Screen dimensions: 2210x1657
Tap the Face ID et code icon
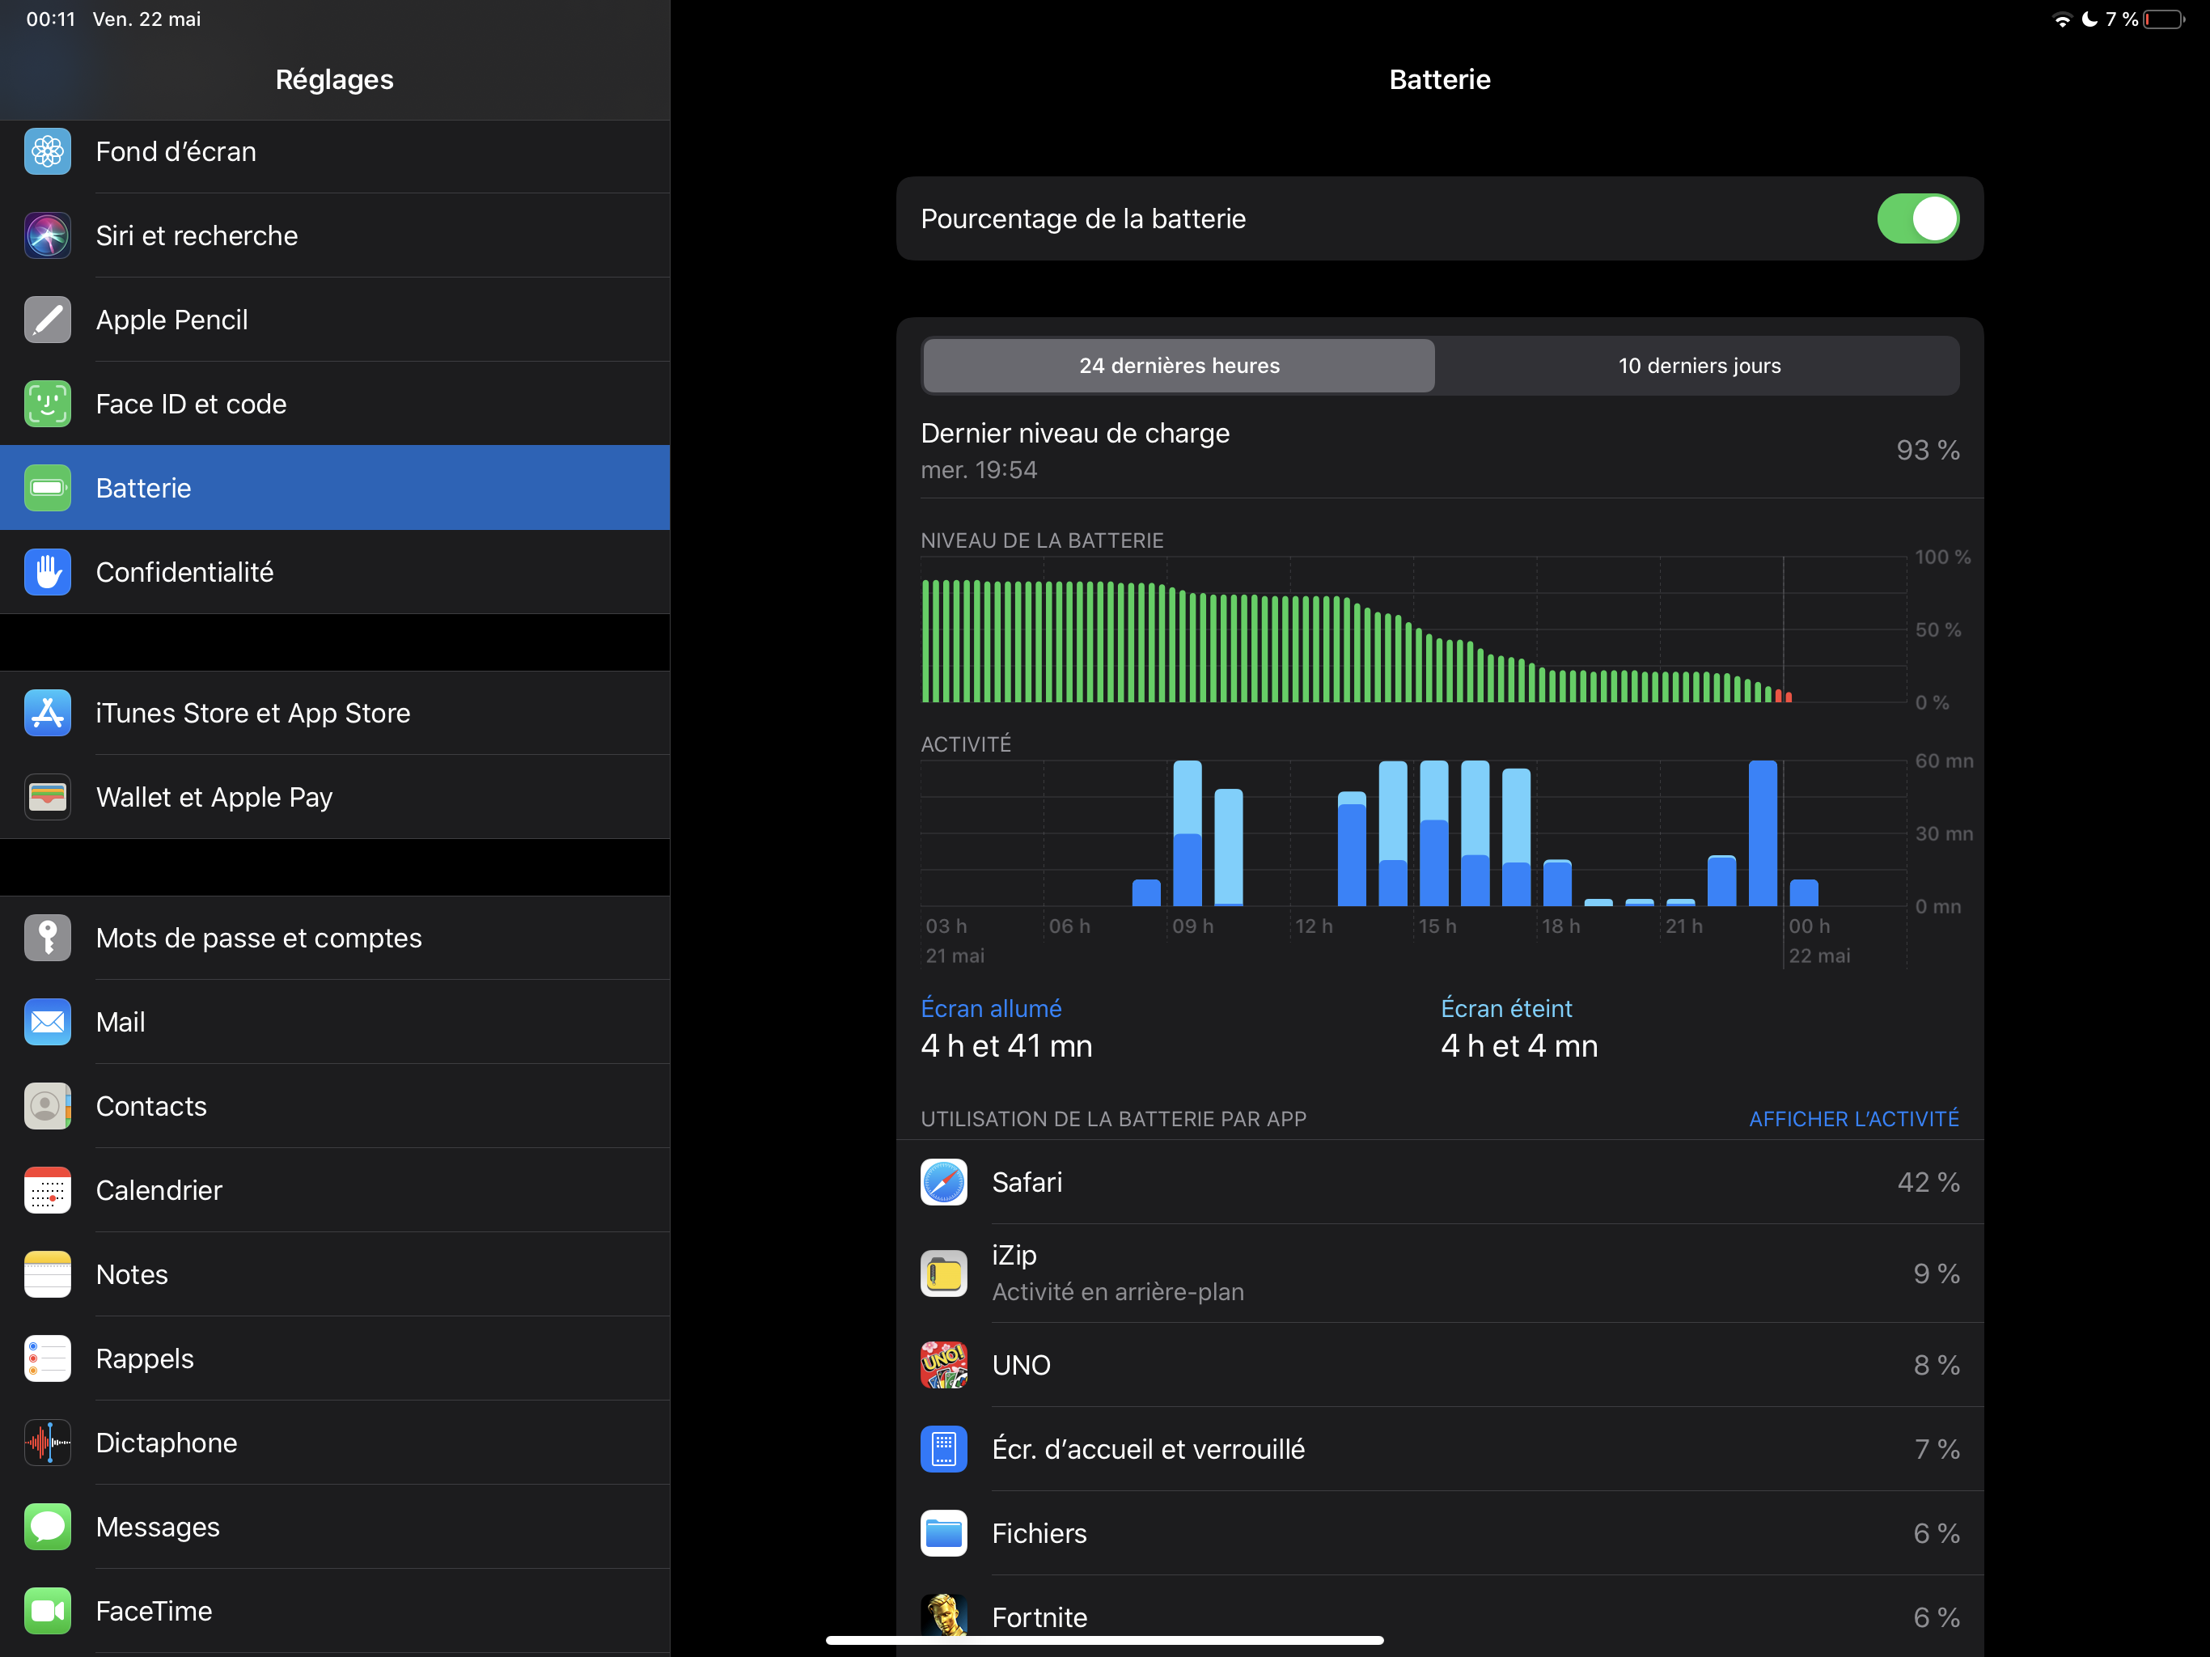(47, 404)
